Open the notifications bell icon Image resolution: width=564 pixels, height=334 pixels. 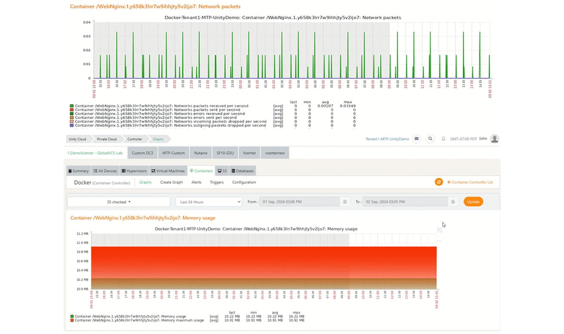point(443,139)
